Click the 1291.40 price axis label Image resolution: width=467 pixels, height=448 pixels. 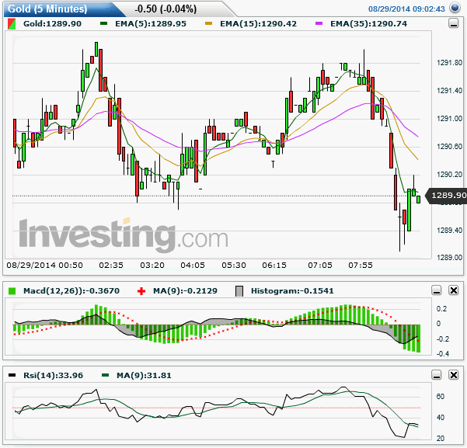[449, 91]
